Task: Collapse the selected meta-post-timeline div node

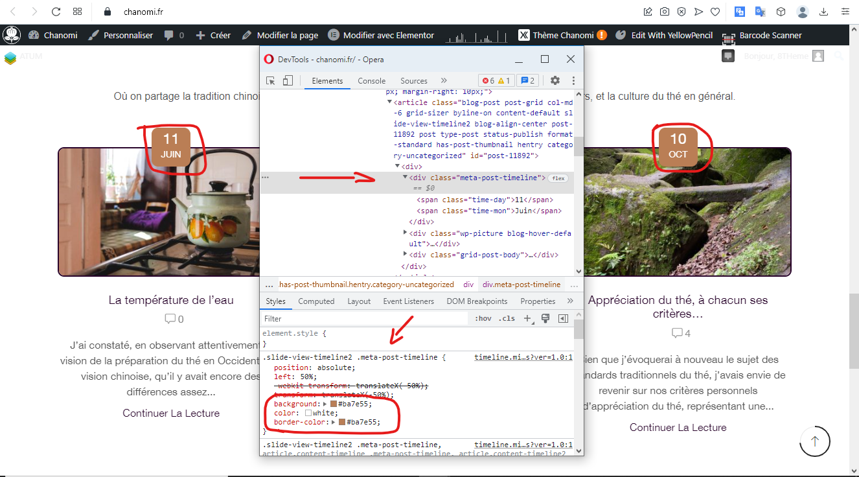Action: [x=406, y=177]
